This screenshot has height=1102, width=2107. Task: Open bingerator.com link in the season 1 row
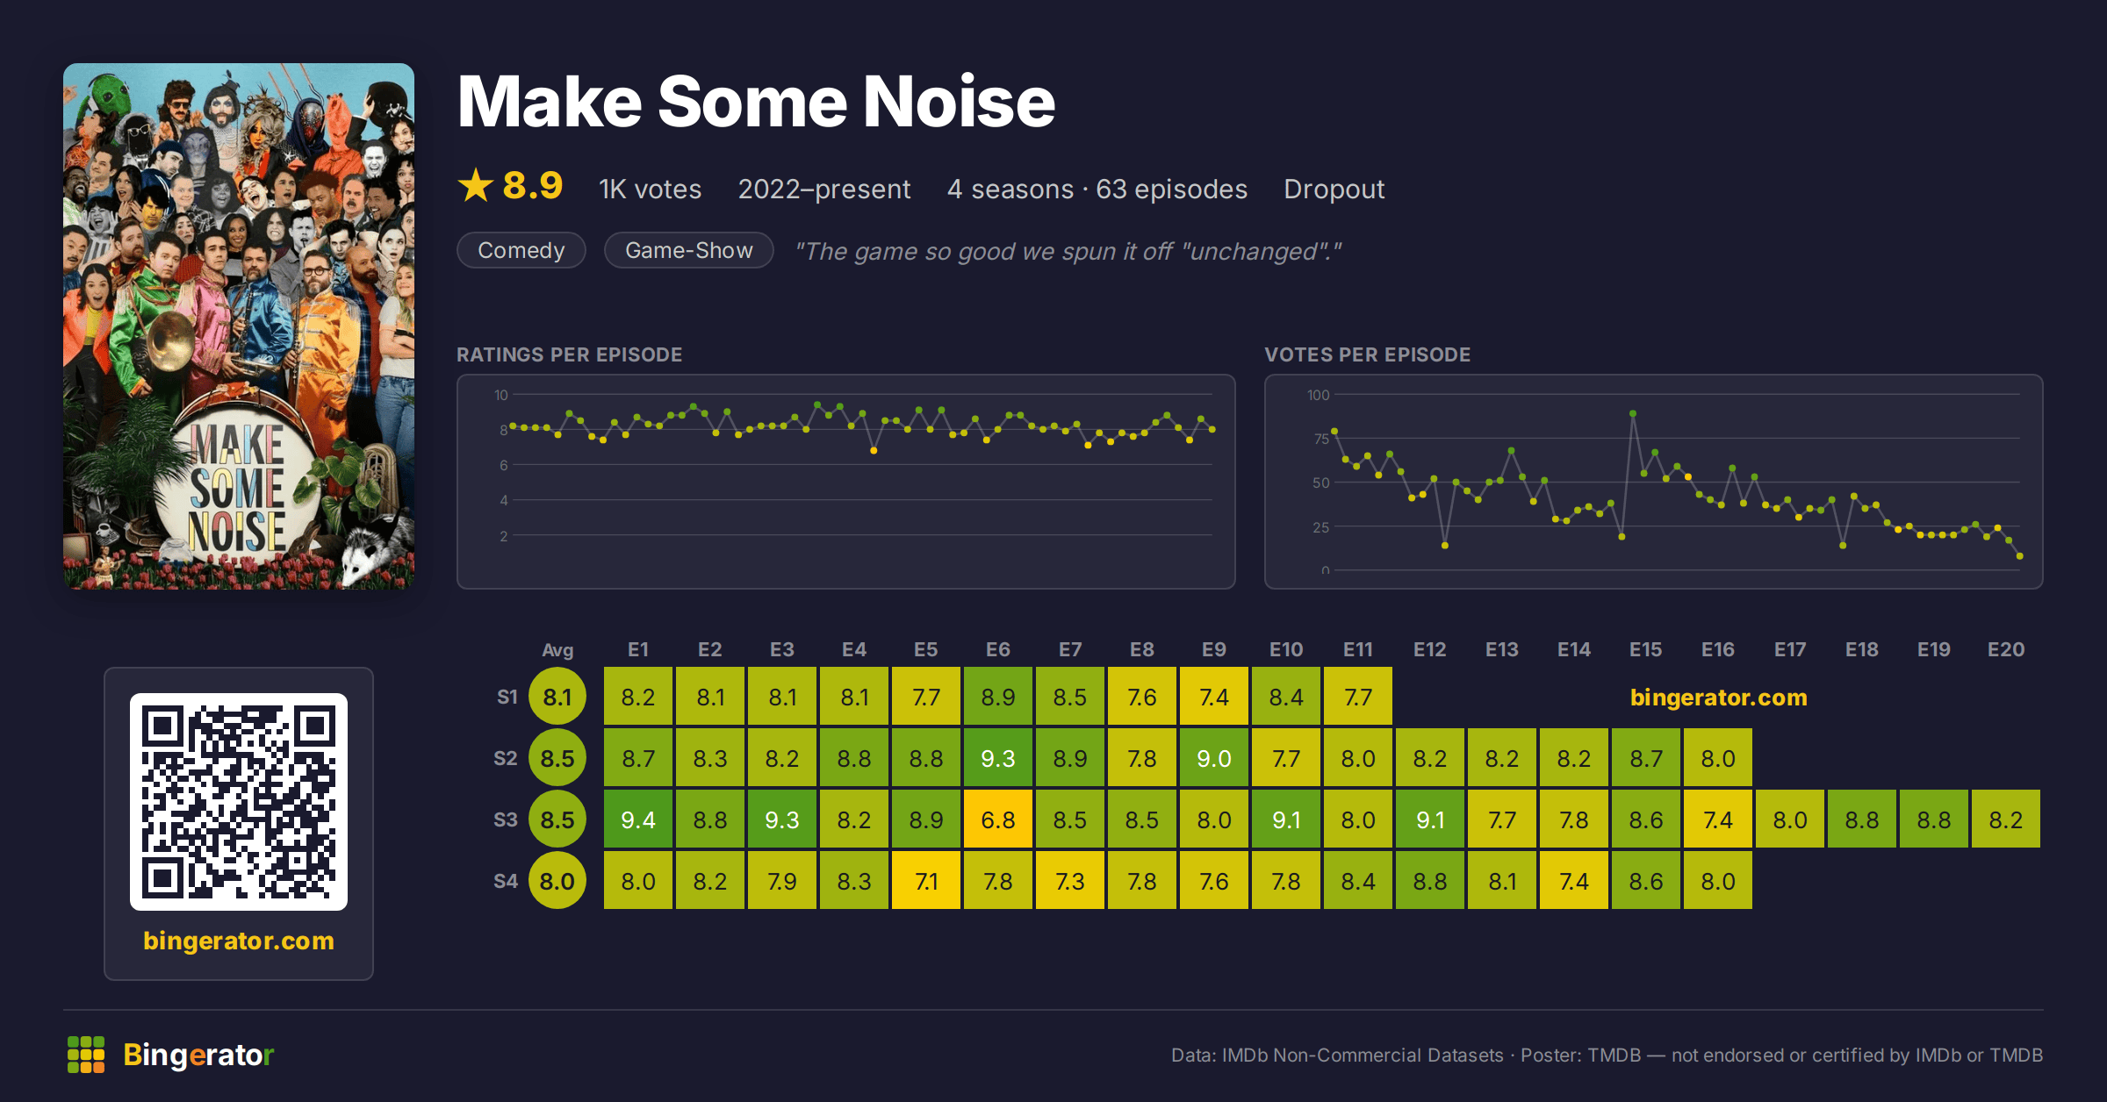tap(1719, 698)
